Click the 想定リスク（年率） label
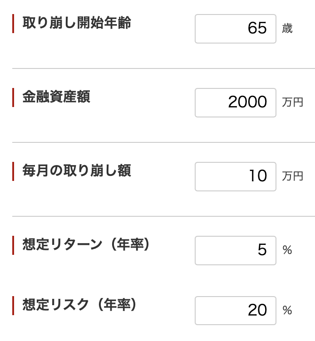Viewport: 315px width, 341px height. (x=79, y=305)
